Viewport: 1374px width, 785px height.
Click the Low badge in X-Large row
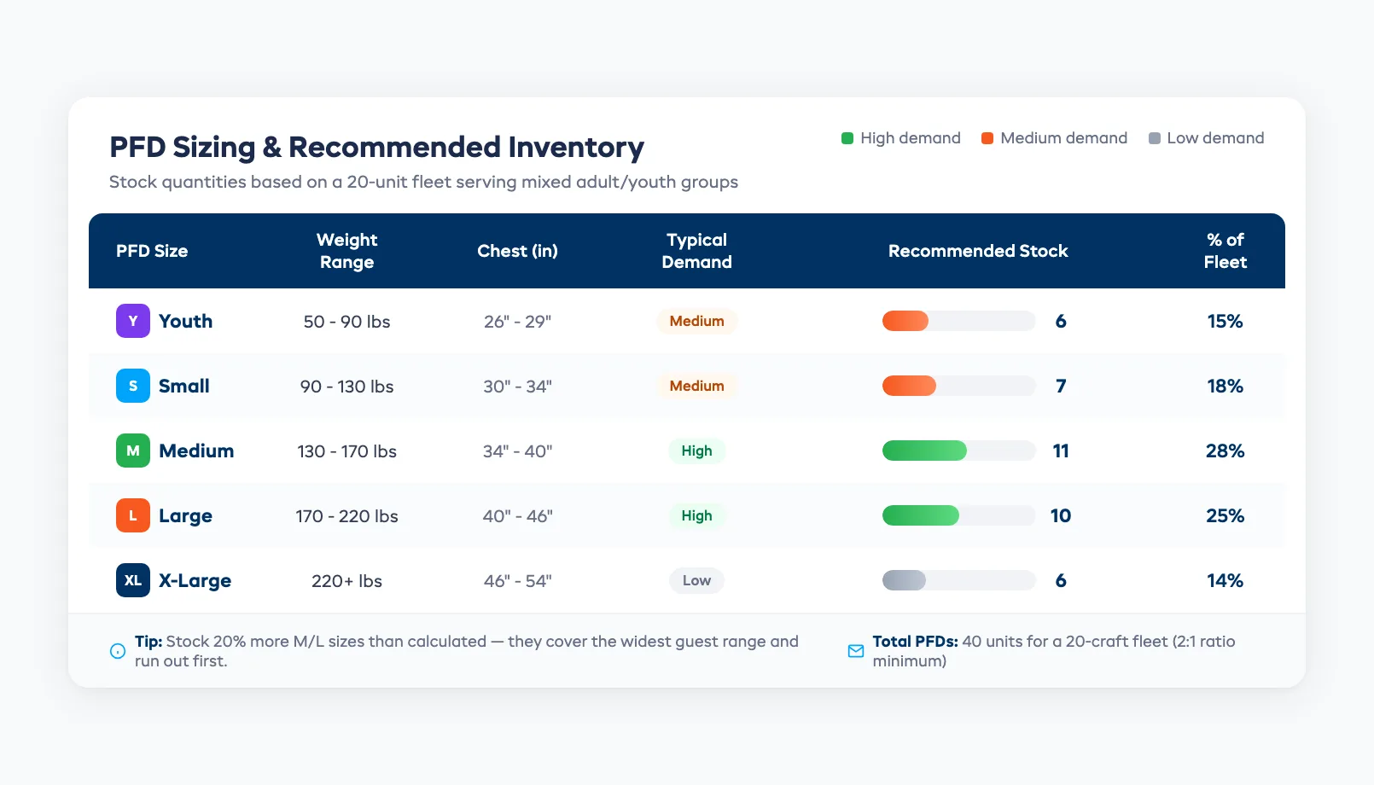click(x=696, y=580)
